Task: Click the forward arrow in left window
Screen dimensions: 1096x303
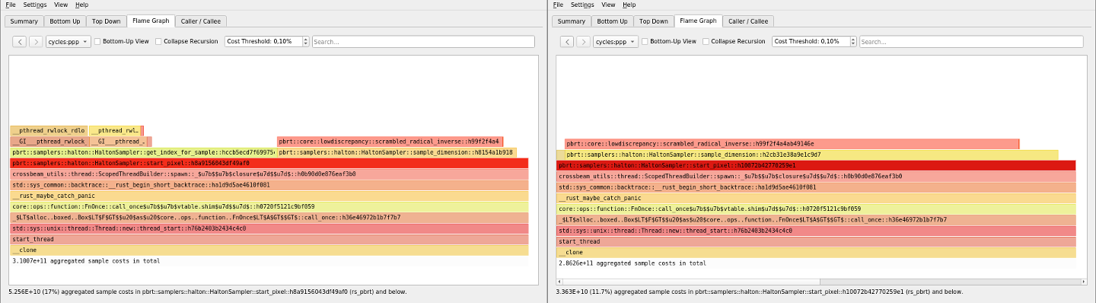Action: [x=36, y=42]
